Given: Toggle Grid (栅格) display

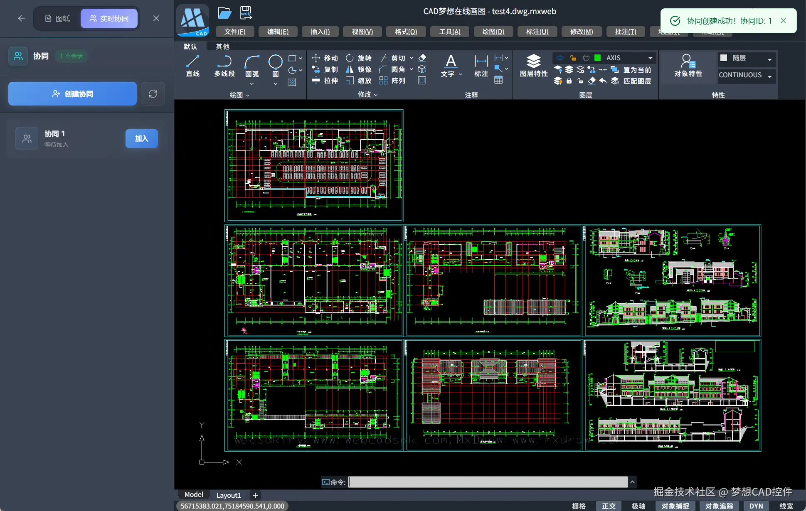Looking at the screenshot, I should coord(579,506).
